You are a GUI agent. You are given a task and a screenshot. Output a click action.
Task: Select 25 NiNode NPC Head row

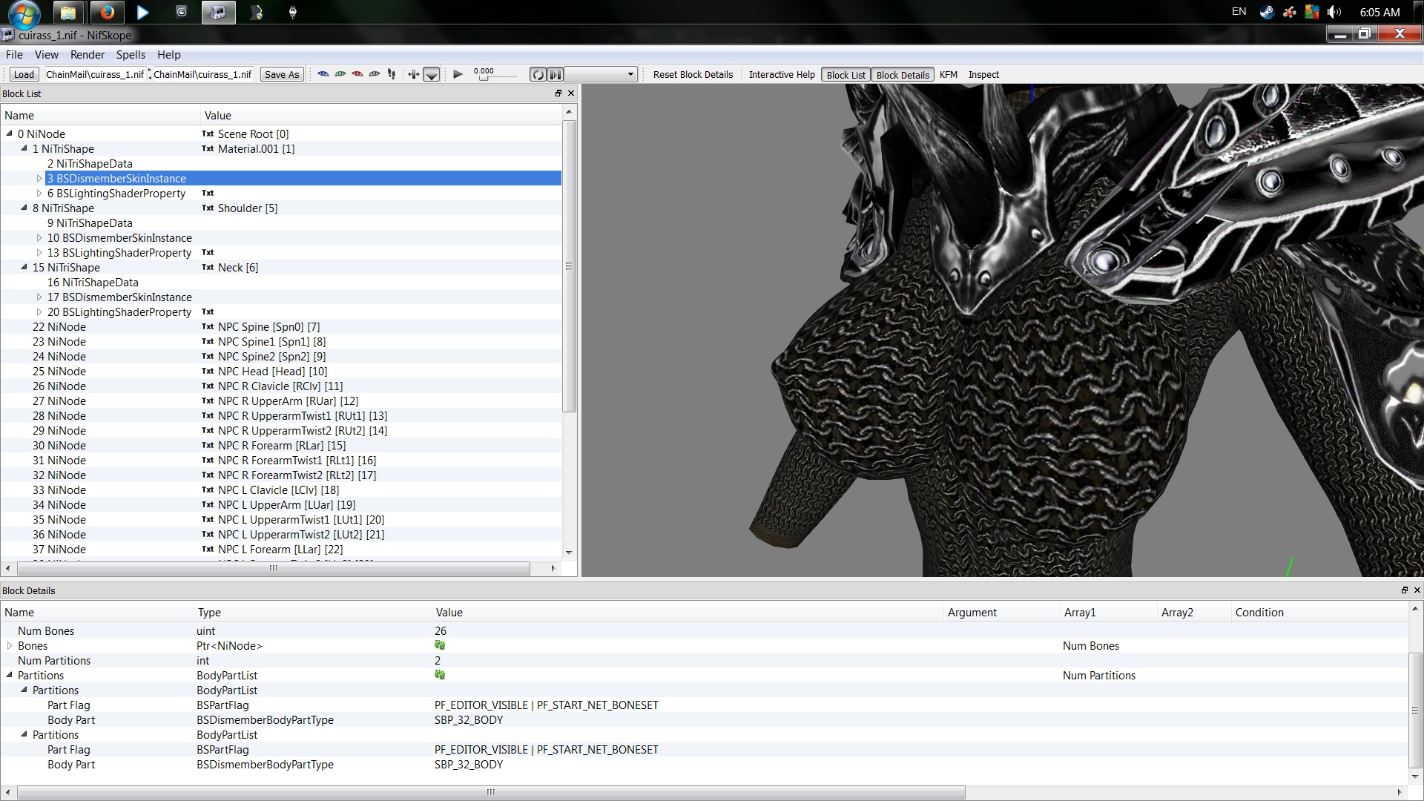(x=281, y=372)
